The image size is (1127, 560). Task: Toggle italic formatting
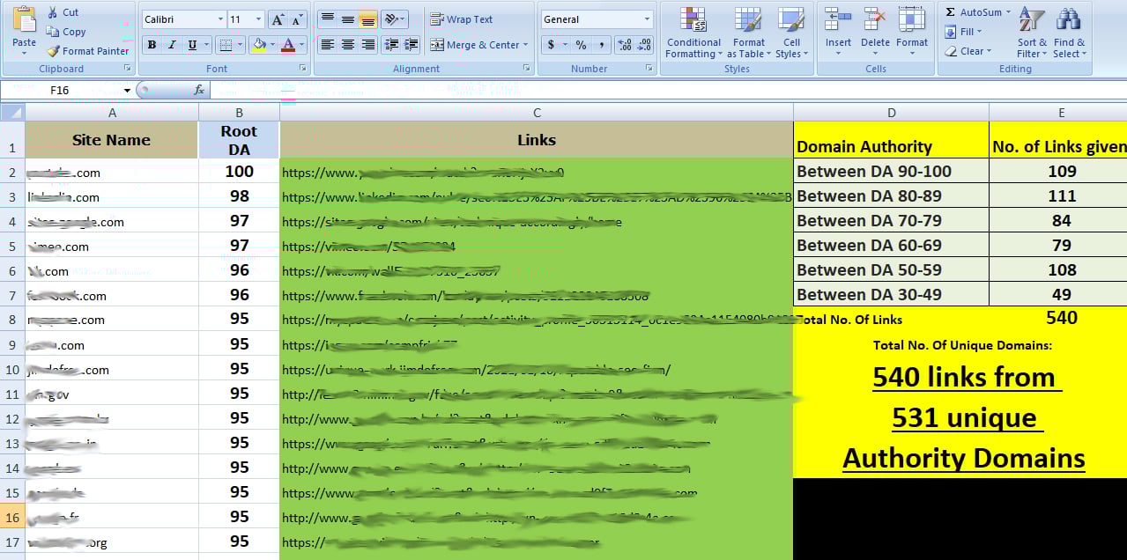click(x=172, y=45)
